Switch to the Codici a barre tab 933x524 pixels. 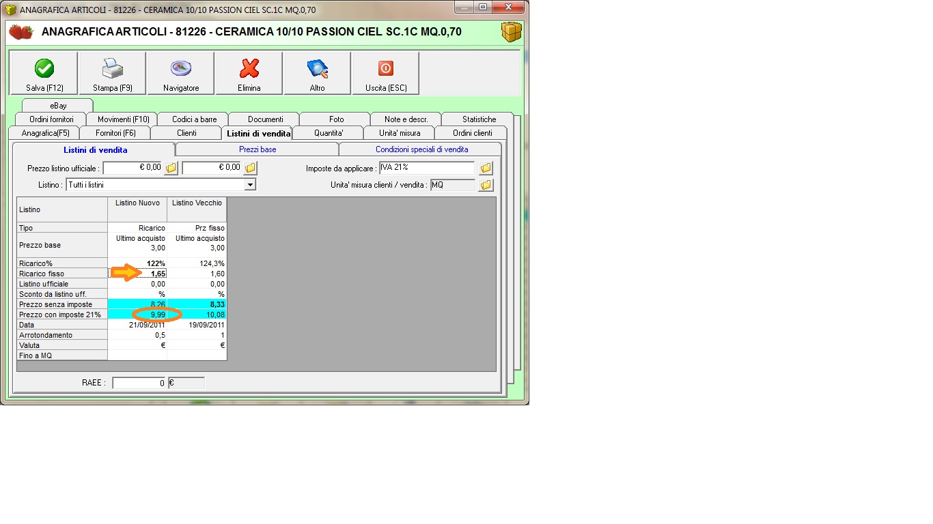pos(195,119)
